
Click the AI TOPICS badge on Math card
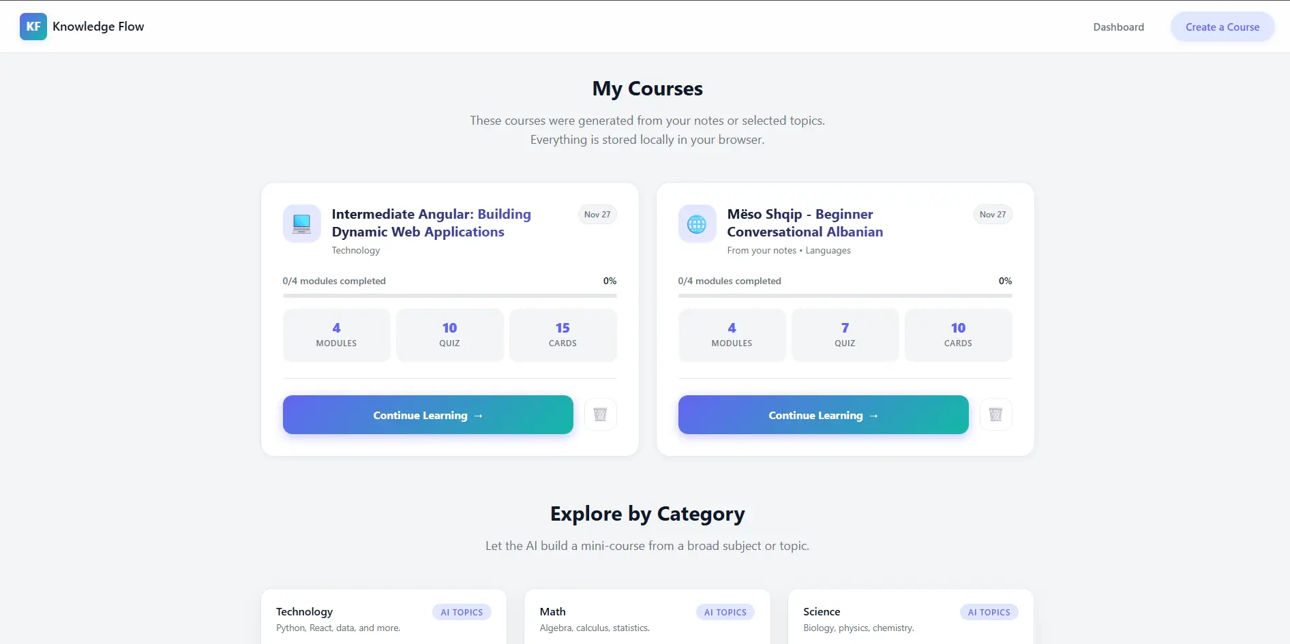point(725,612)
